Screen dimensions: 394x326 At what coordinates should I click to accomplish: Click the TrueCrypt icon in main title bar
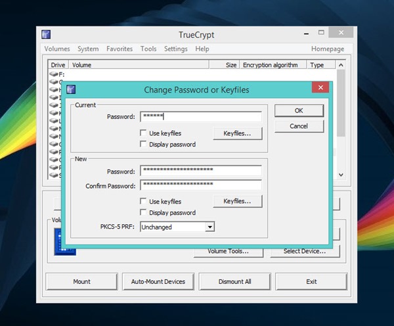[x=46, y=34]
